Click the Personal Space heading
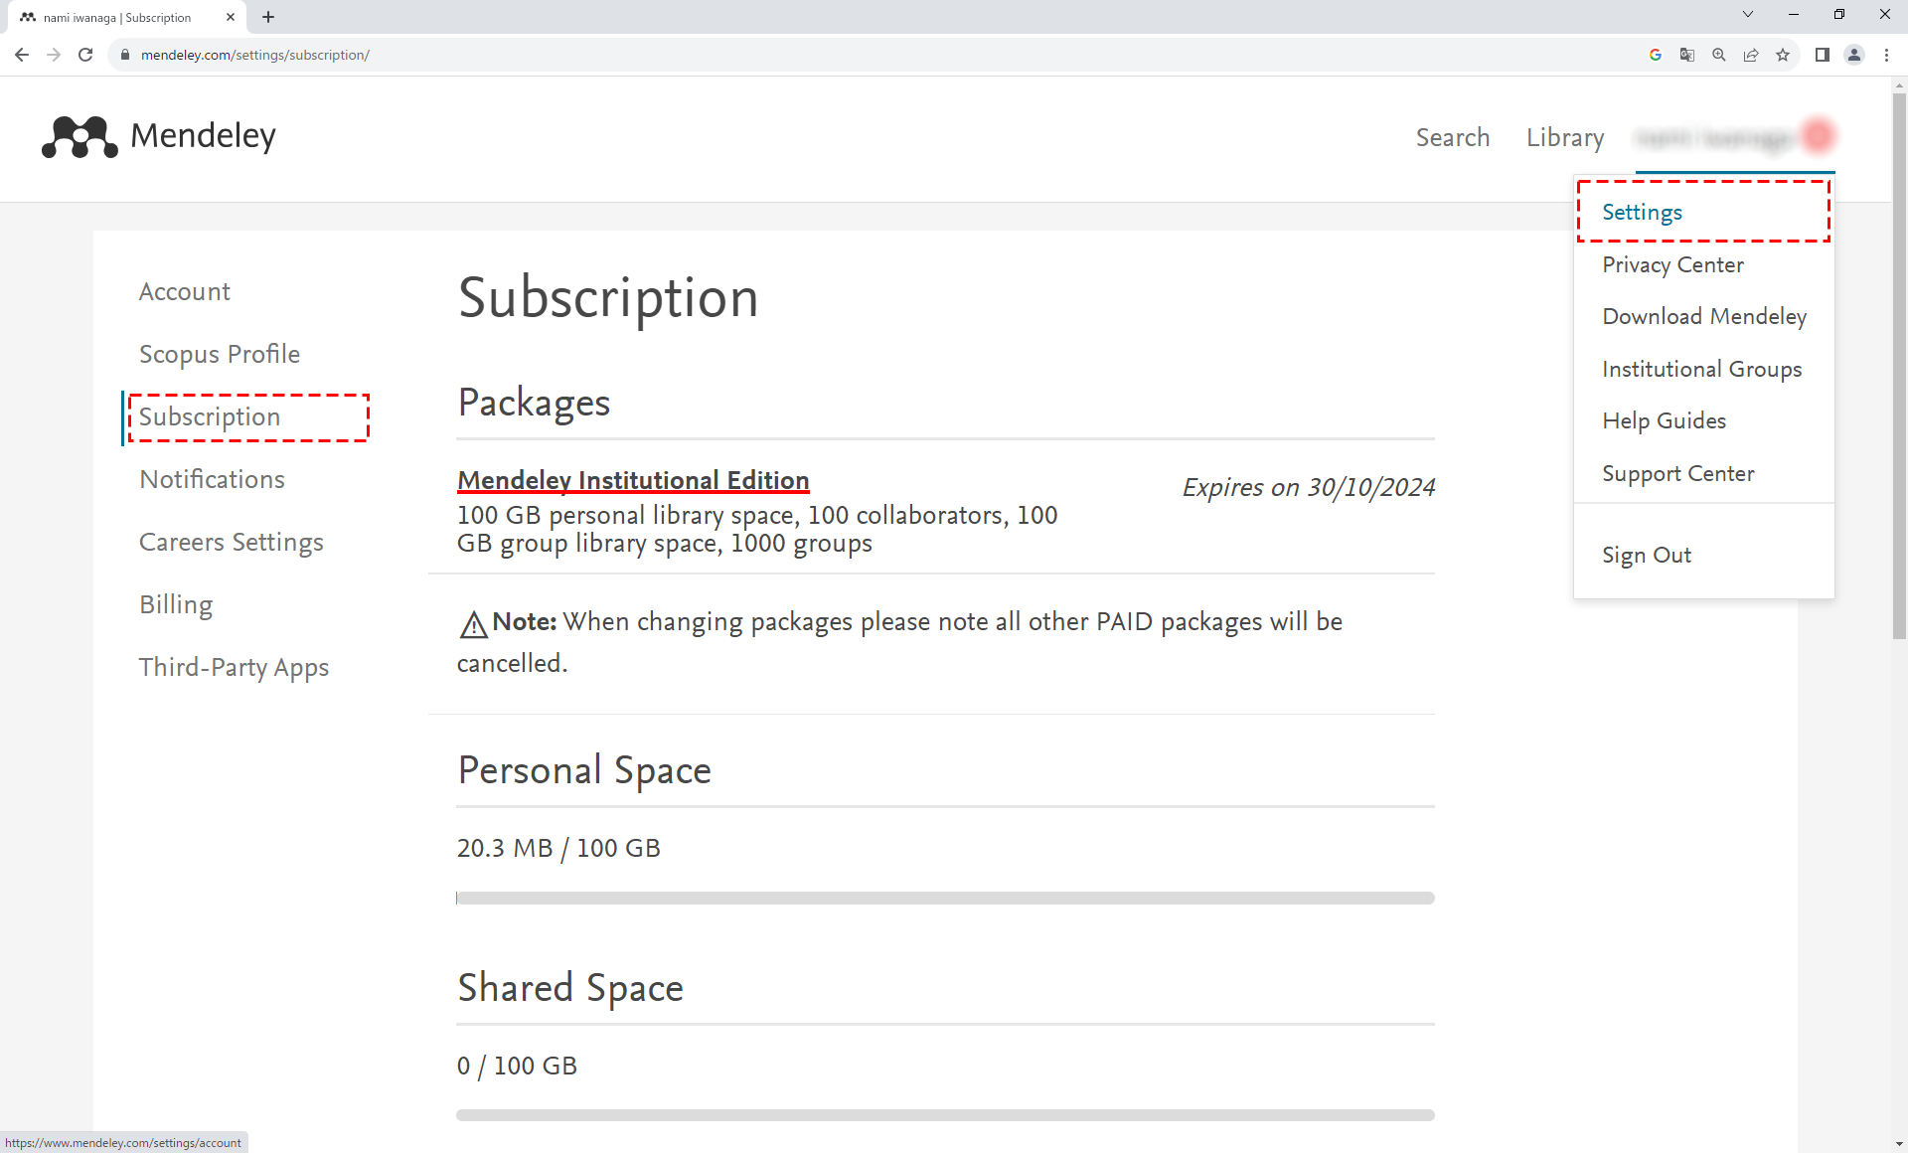Viewport: 1908px width, 1153px height. pyautogui.click(x=584, y=770)
